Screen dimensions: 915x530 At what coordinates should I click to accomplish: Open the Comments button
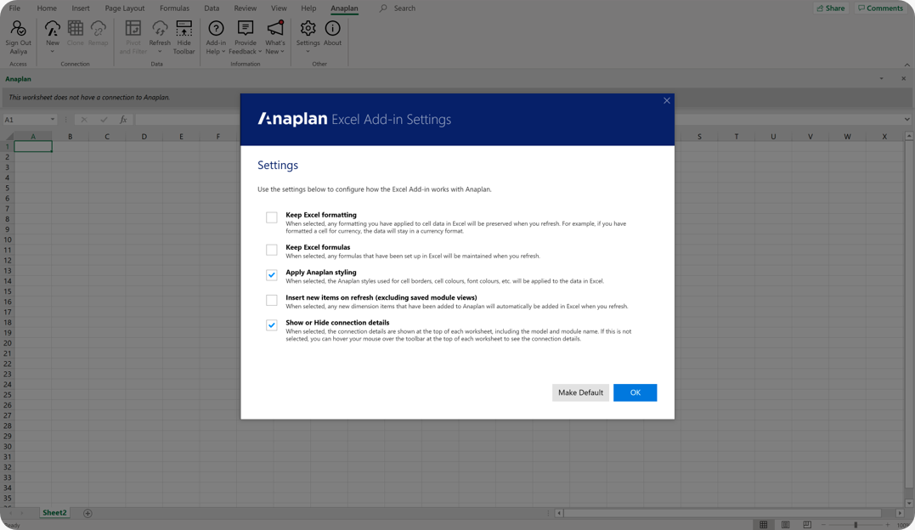click(880, 8)
